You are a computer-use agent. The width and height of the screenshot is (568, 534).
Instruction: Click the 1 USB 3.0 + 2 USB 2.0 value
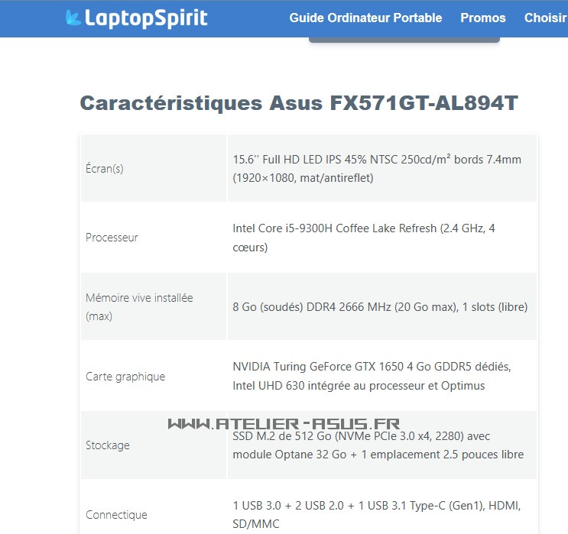[377, 514]
